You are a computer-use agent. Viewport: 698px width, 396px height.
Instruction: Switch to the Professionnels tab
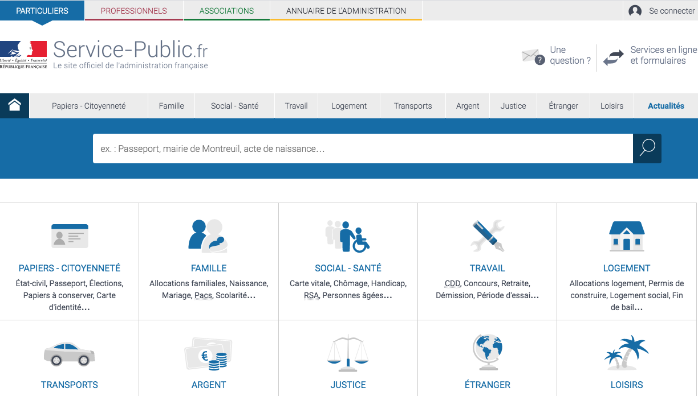click(134, 11)
